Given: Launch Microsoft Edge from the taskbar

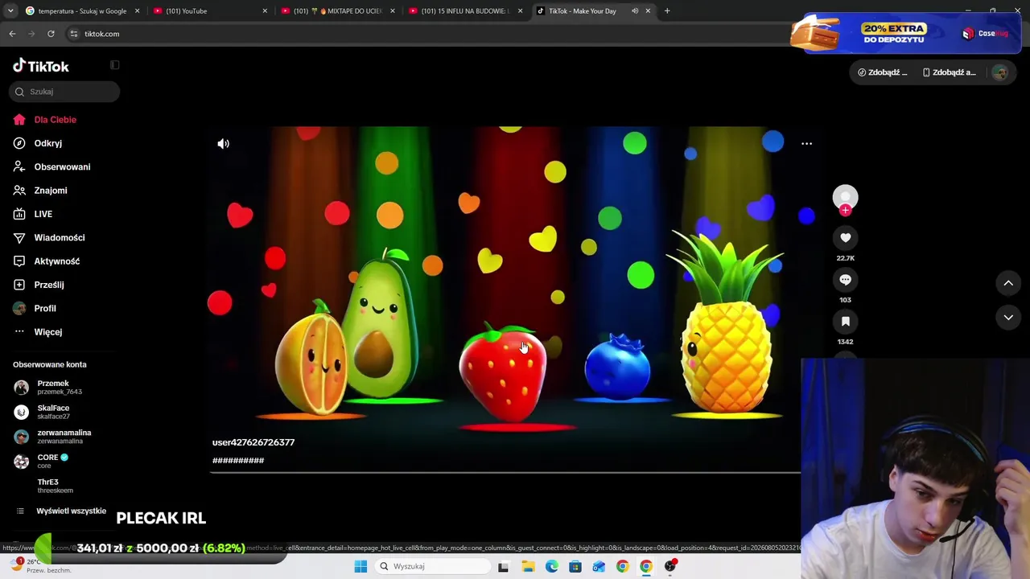Looking at the screenshot, I should tap(551, 567).
